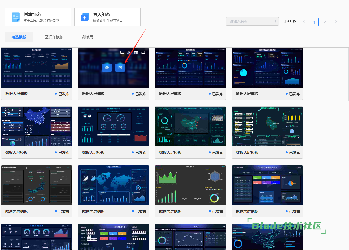Viewport: 349px width, 250px height.
Task: Select page 1 in the pagination
Action: click(x=315, y=22)
